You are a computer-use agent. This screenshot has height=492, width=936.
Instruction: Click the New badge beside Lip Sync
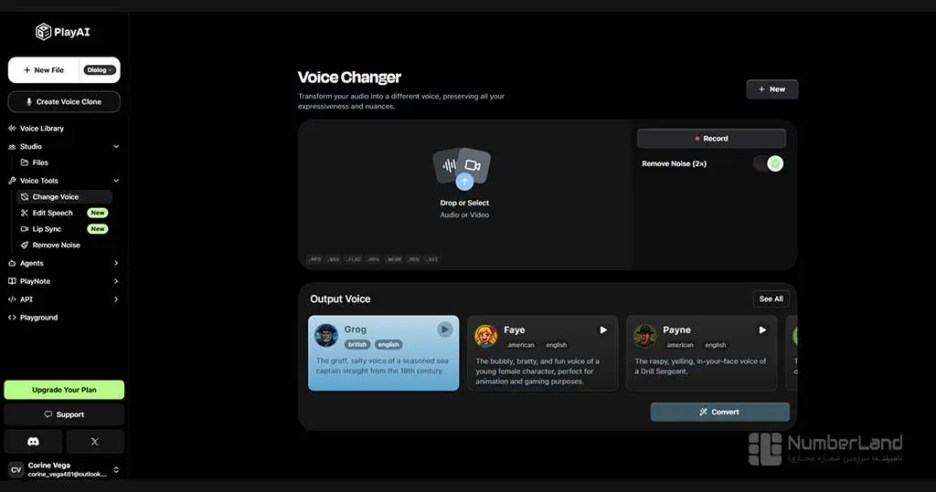(98, 229)
